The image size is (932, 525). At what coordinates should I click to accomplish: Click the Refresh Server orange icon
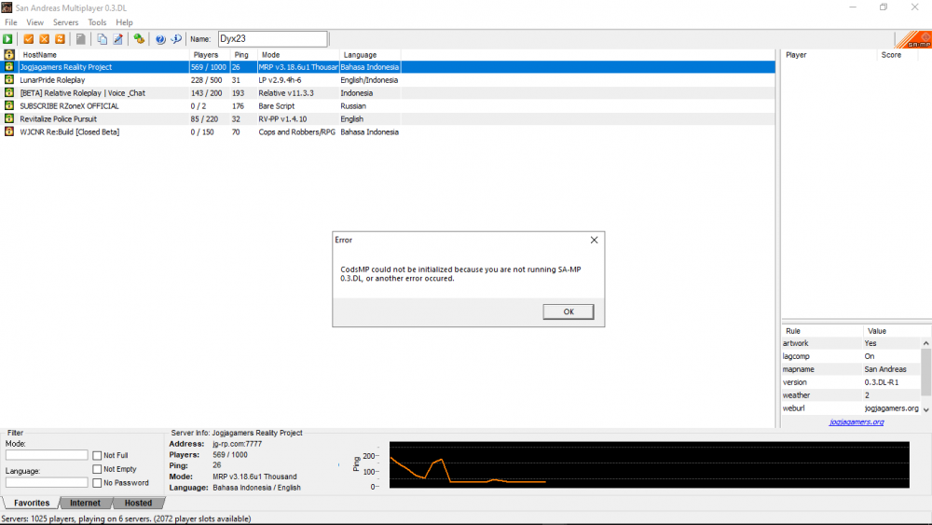coord(60,38)
